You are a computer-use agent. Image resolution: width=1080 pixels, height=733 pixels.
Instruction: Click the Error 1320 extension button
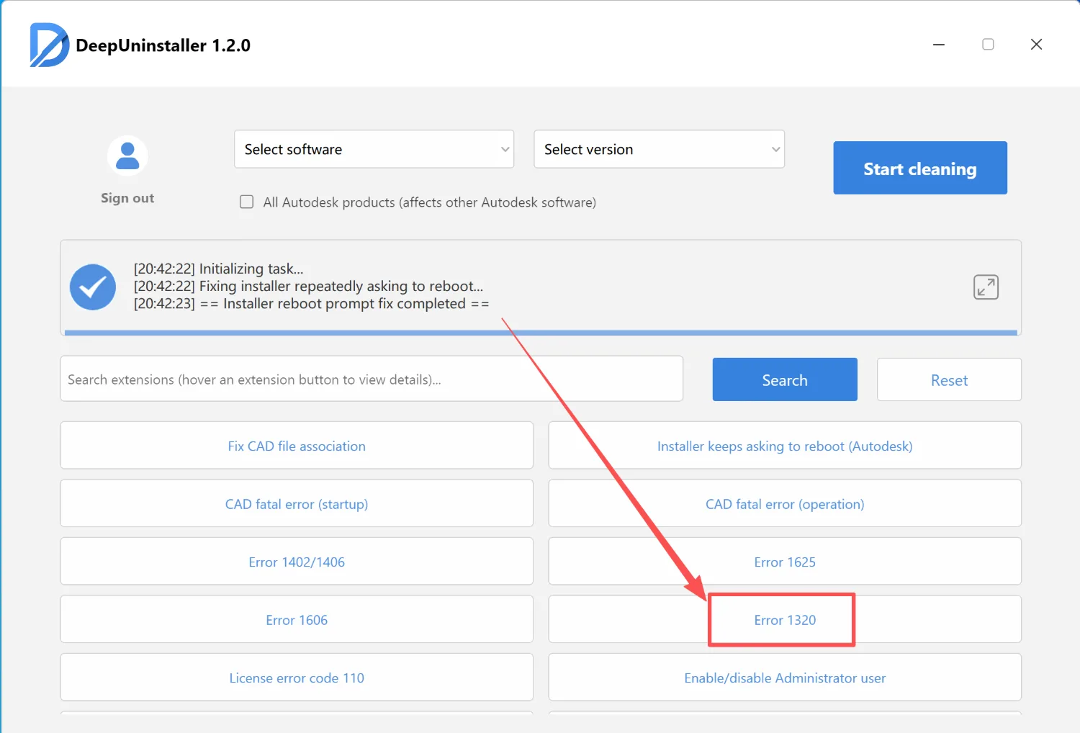[x=784, y=620]
